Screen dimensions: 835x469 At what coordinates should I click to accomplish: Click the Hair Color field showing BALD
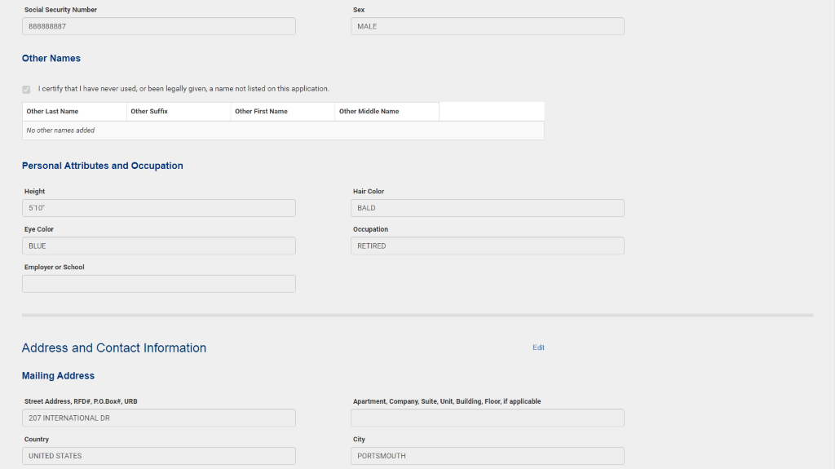(487, 208)
